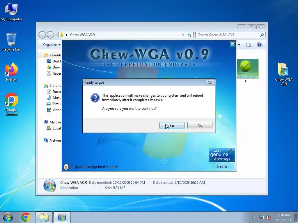The image size is (298, 223).
Task: Select Downloads in the navigation pane
Action: [54, 67]
